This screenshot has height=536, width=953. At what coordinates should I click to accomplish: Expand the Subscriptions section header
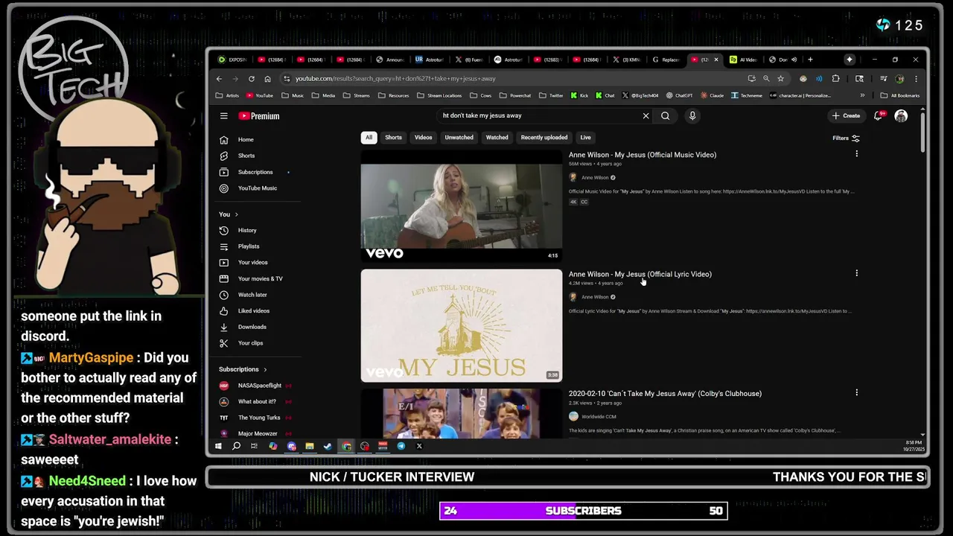pyautogui.click(x=243, y=369)
